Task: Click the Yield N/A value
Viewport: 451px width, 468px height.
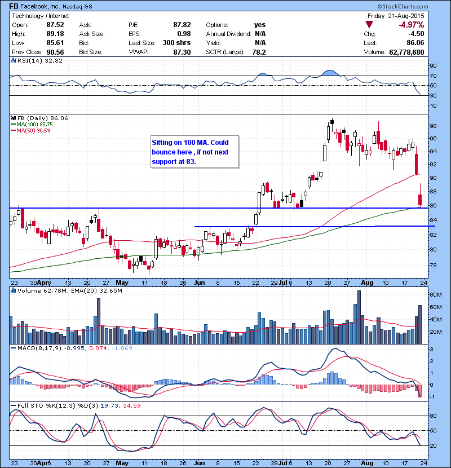Action: click(260, 43)
